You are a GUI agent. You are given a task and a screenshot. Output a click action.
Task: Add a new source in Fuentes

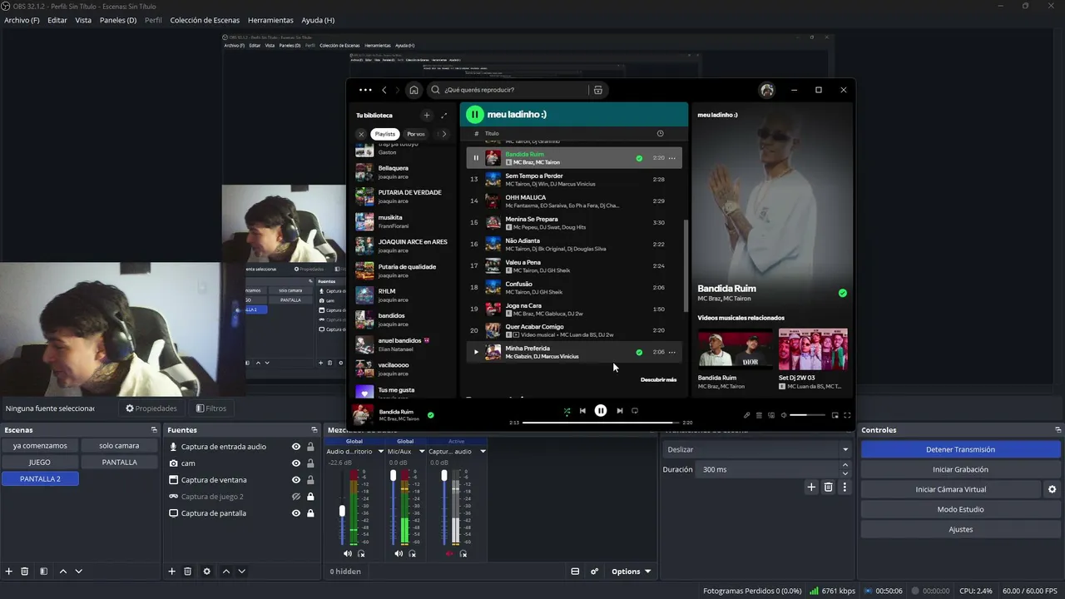pyautogui.click(x=172, y=572)
